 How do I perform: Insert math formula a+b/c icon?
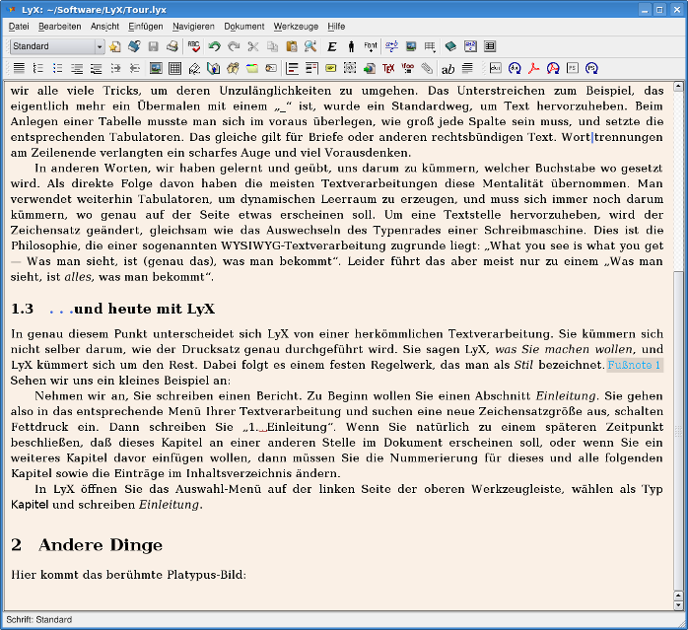click(391, 46)
